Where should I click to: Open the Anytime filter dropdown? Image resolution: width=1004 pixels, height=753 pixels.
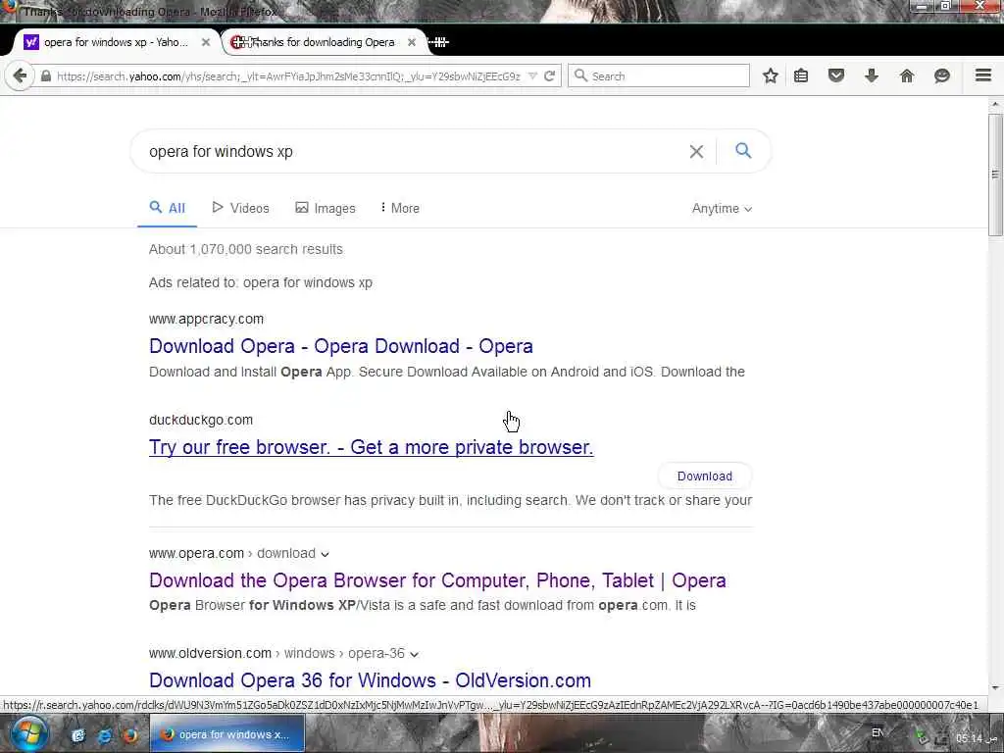(x=722, y=209)
